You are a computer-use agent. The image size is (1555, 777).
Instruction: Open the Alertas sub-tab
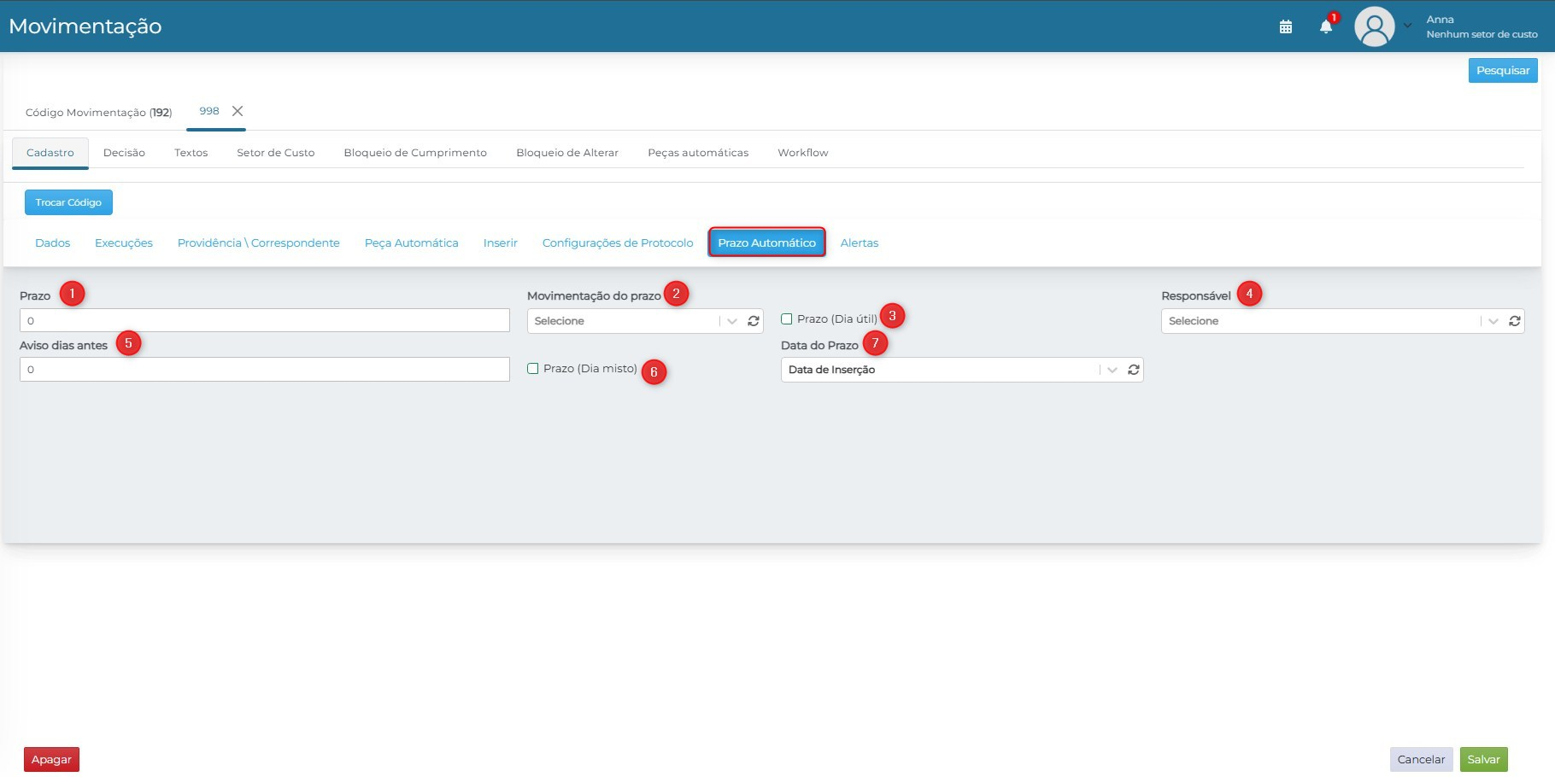pyautogui.click(x=860, y=243)
